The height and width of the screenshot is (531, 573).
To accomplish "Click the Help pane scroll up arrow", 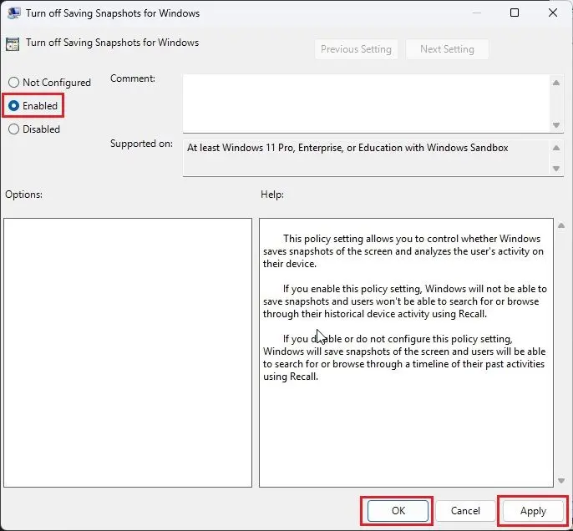I will coord(561,225).
